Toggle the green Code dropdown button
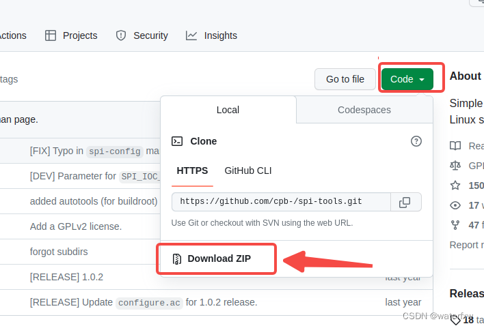Image resolution: width=484 pixels, height=326 pixels. click(x=407, y=79)
